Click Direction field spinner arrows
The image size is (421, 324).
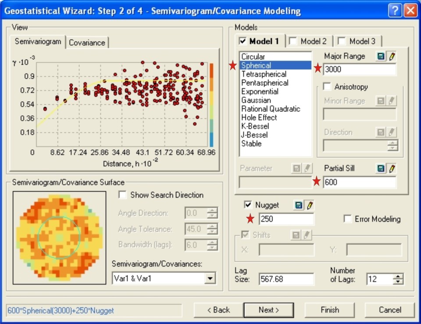click(392, 145)
